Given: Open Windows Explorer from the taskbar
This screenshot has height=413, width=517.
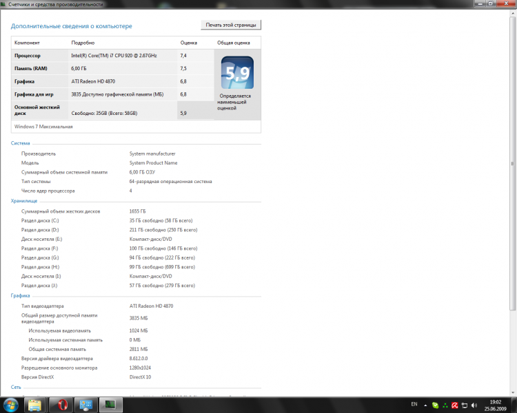Looking at the screenshot, I should [x=34, y=405].
